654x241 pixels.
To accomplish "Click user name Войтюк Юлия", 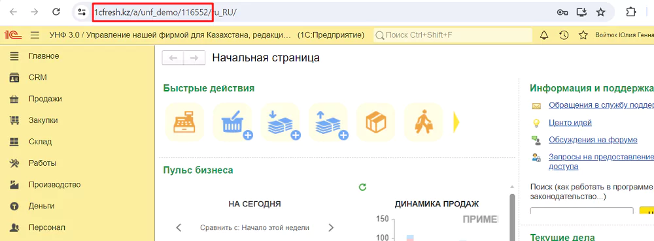I will pos(625,35).
